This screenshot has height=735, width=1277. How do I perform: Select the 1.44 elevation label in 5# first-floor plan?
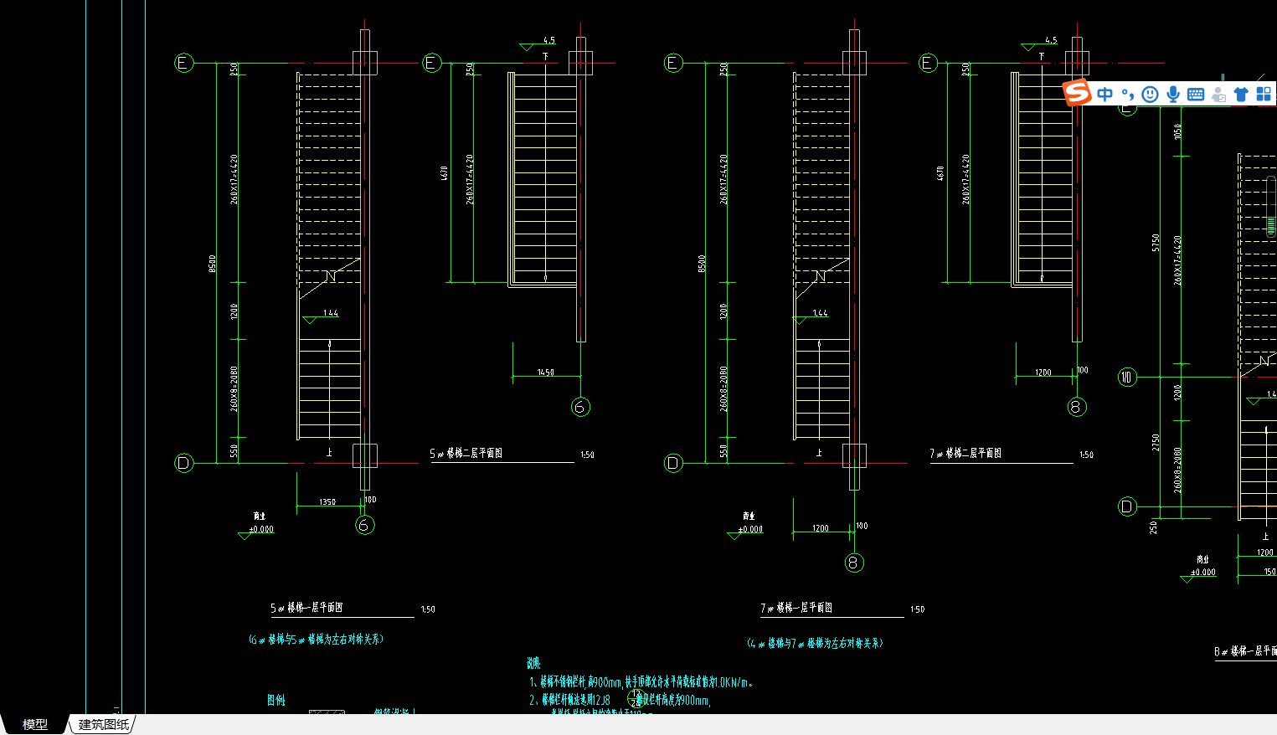pos(331,313)
